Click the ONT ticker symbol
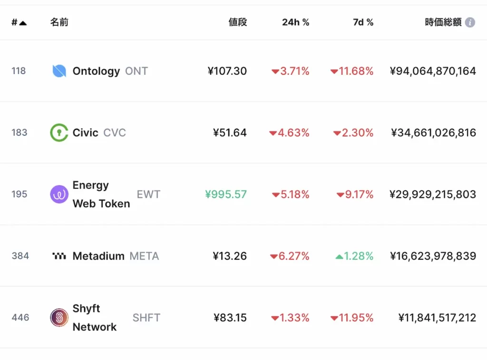The height and width of the screenshot is (360, 487). (x=136, y=71)
